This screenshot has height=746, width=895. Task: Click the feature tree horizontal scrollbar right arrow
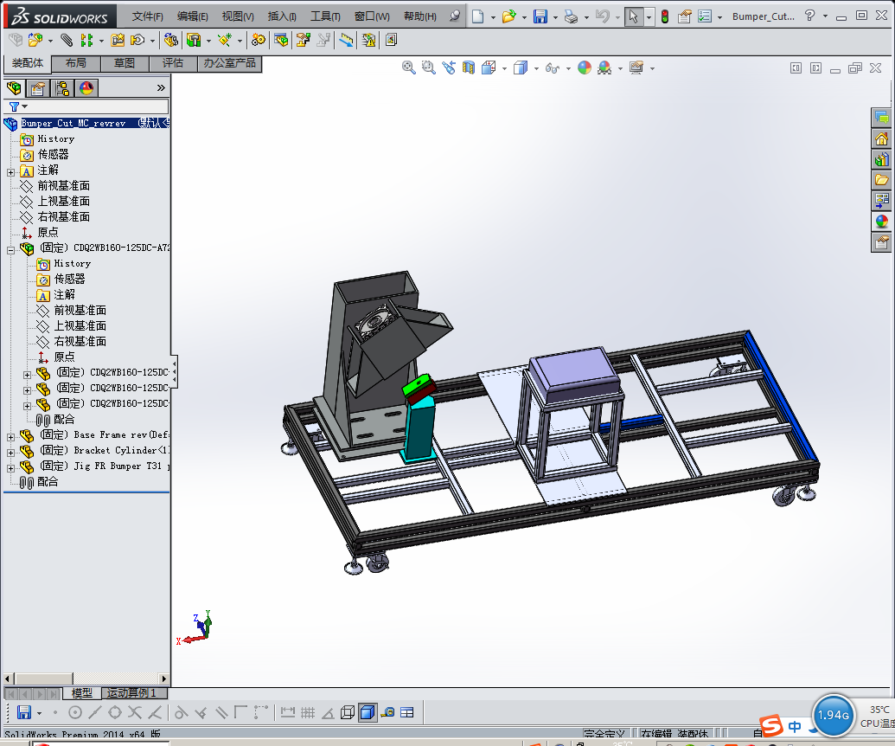pyautogui.click(x=164, y=678)
